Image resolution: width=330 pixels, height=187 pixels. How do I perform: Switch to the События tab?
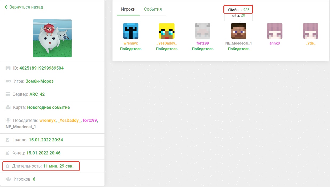[153, 9]
